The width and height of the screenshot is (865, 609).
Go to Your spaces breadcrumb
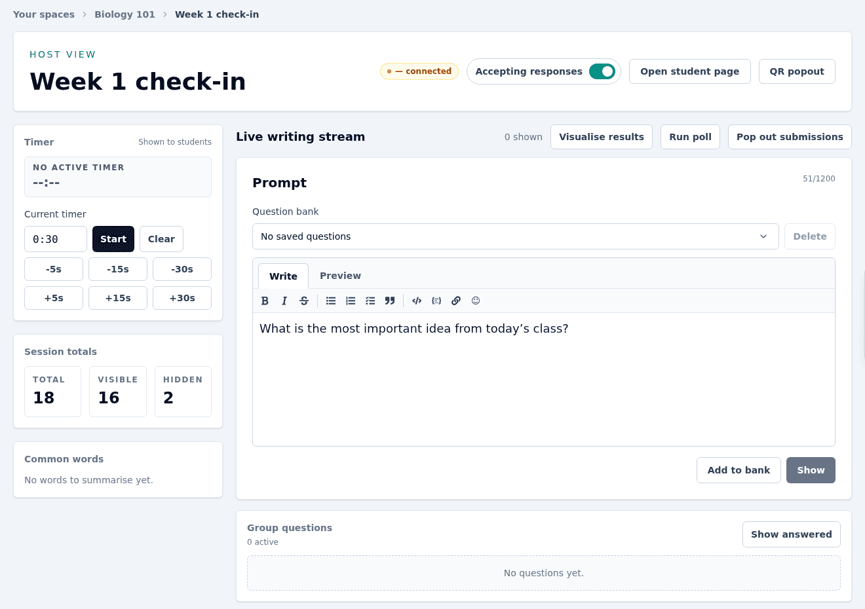point(44,14)
